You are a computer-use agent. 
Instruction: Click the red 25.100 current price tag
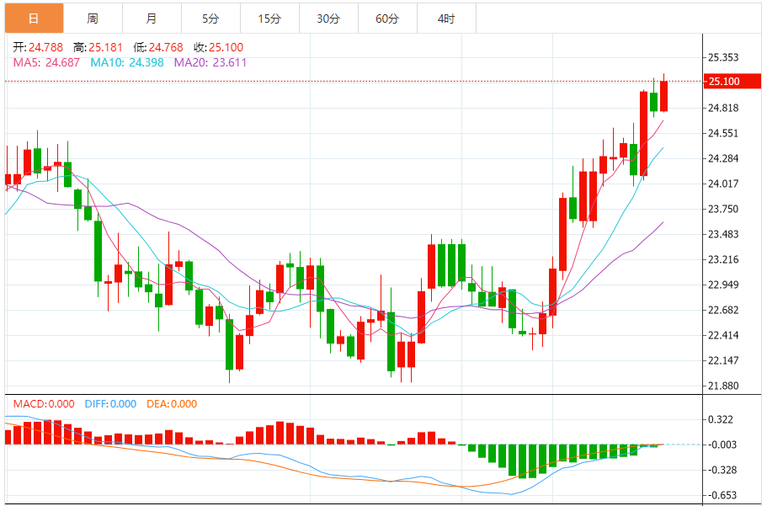732,81
